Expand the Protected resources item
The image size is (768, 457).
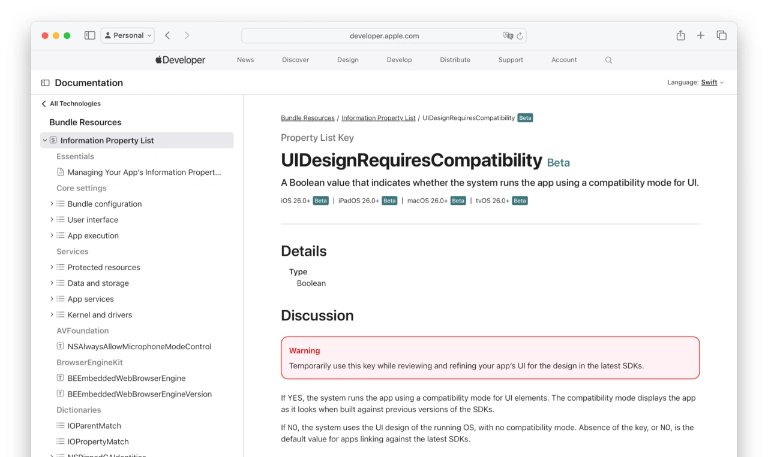52,267
